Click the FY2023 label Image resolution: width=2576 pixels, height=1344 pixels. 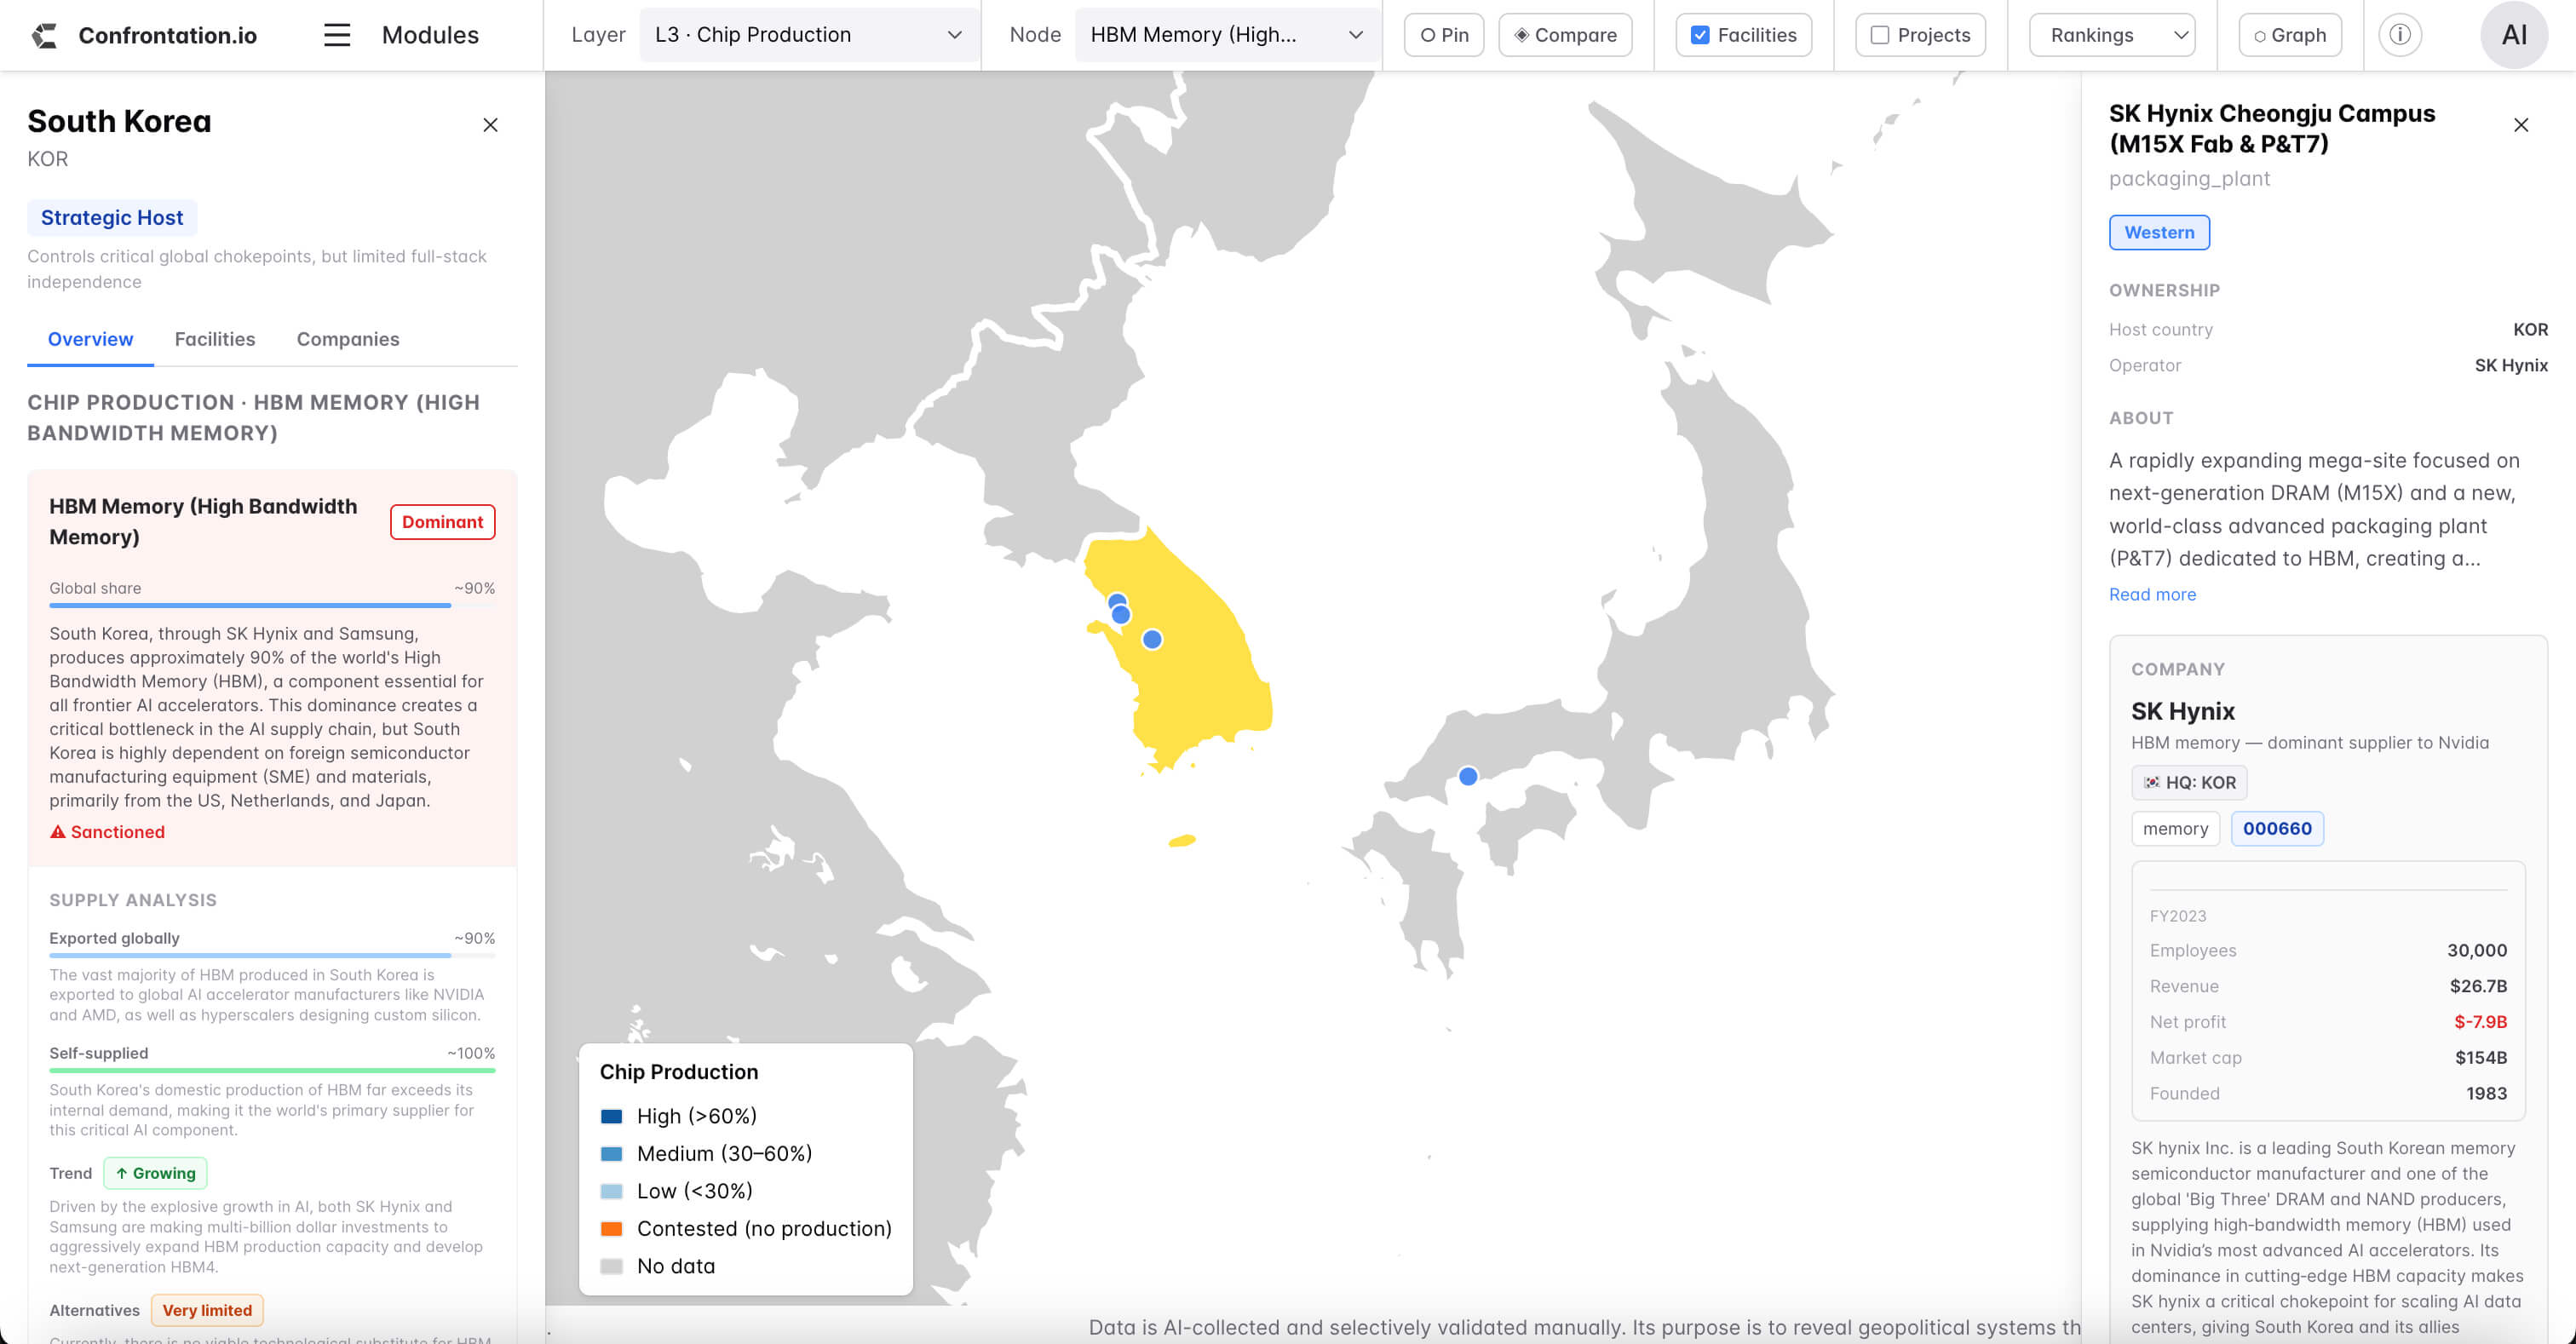click(x=2177, y=916)
